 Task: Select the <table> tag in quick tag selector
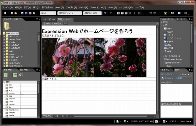(x=55, y=23)
